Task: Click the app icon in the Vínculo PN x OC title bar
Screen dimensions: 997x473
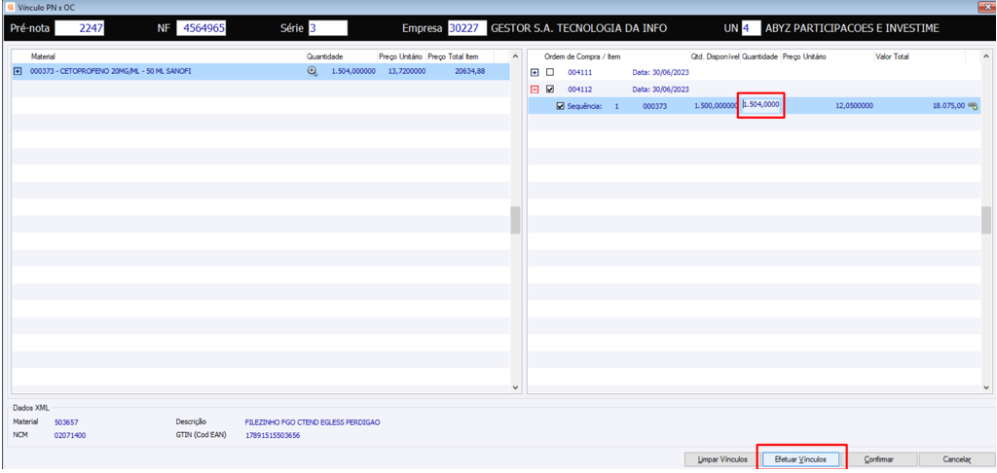Action: (10, 7)
